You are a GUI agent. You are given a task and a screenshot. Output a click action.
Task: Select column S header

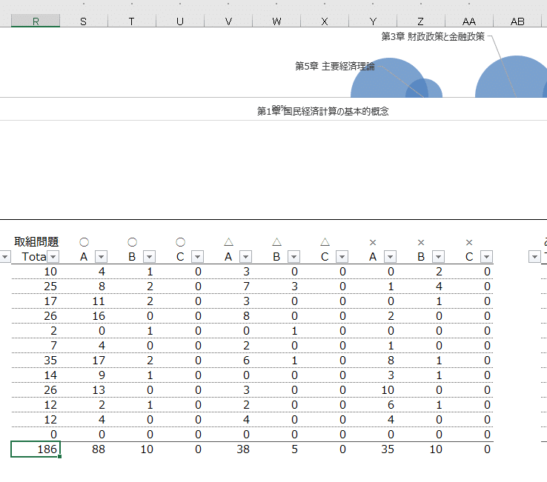(x=84, y=21)
